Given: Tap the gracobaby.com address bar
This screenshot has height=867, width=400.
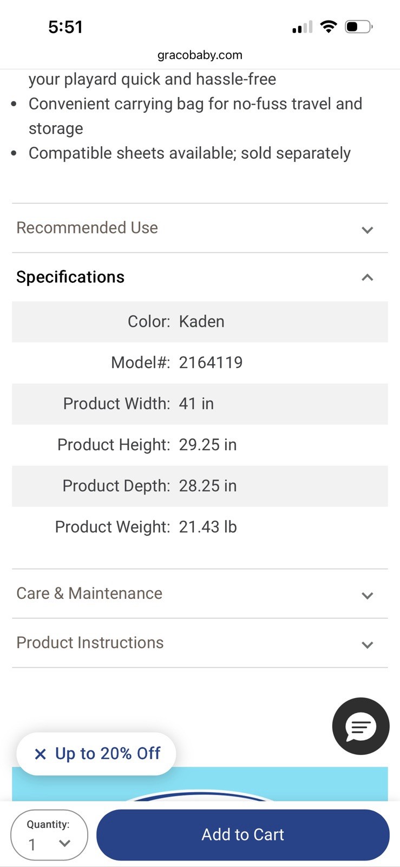Looking at the screenshot, I should point(200,55).
